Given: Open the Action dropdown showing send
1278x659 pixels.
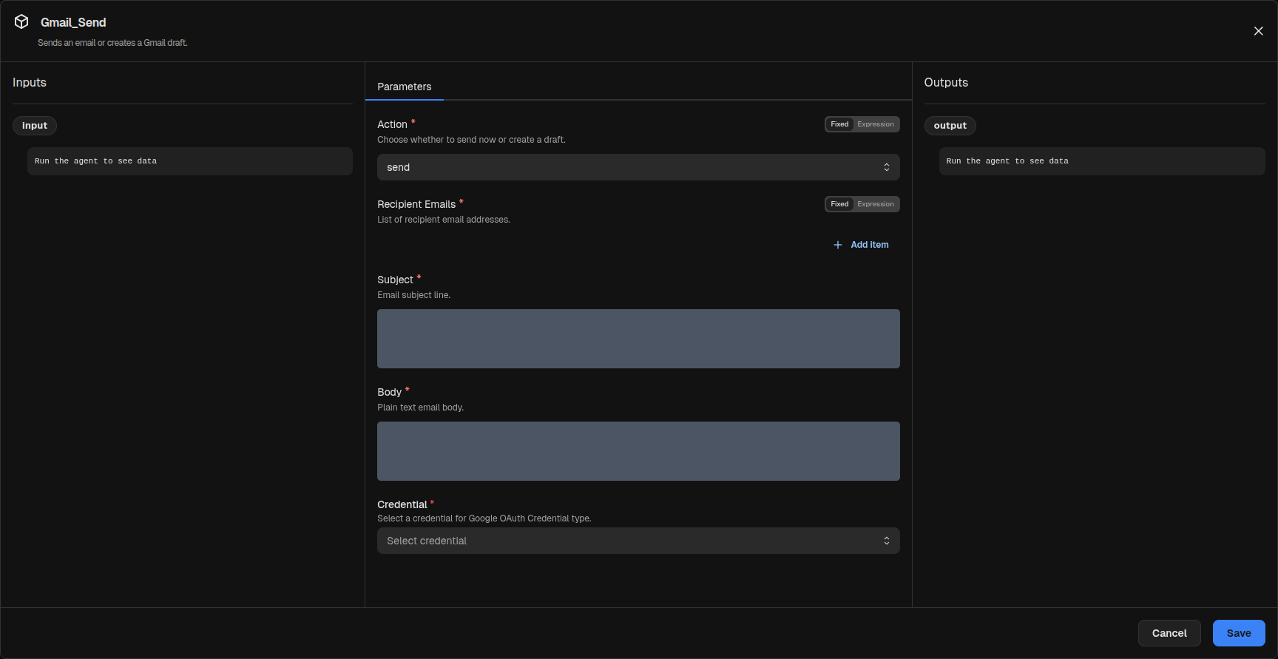Looking at the screenshot, I should click(x=638, y=167).
